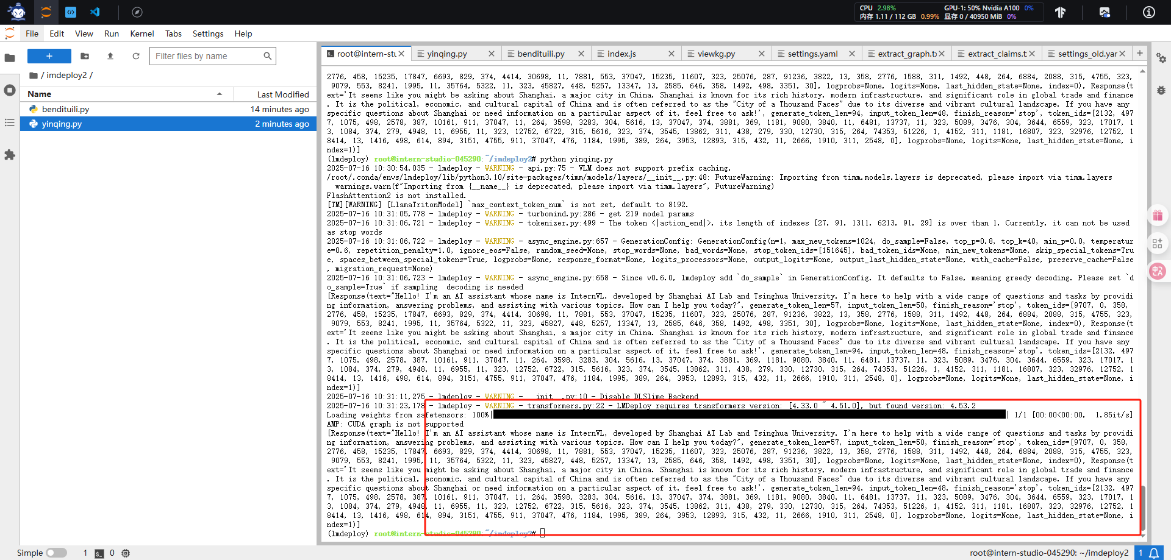Click the red gift floating icon
This screenshot has height=560, width=1171.
tap(1158, 215)
